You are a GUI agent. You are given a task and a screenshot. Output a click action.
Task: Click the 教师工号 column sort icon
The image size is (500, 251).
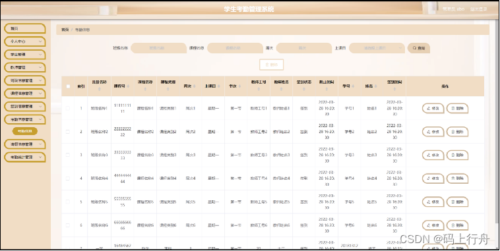coord(259,90)
